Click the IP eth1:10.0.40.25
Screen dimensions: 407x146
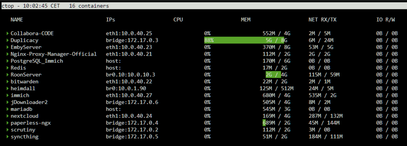(129, 33)
